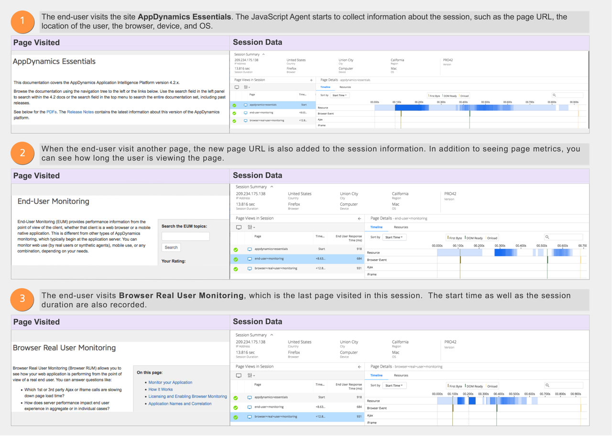Click 931 response time on highlighted browser+real+user+monitoring row
Viewport: 612px width, 437px height.
pyautogui.click(x=359, y=417)
